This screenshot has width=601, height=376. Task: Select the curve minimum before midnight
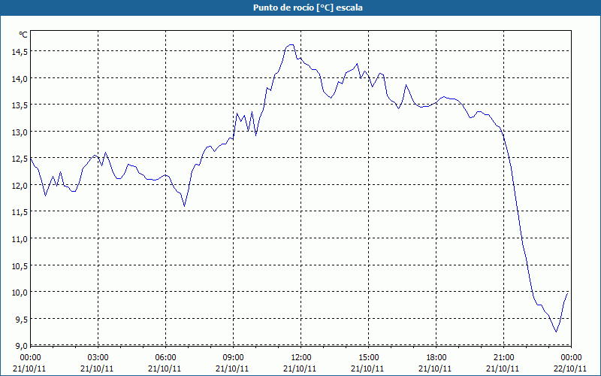coord(556,332)
